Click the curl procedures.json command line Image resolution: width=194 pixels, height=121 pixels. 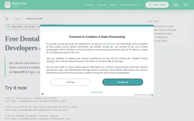pos(37,119)
